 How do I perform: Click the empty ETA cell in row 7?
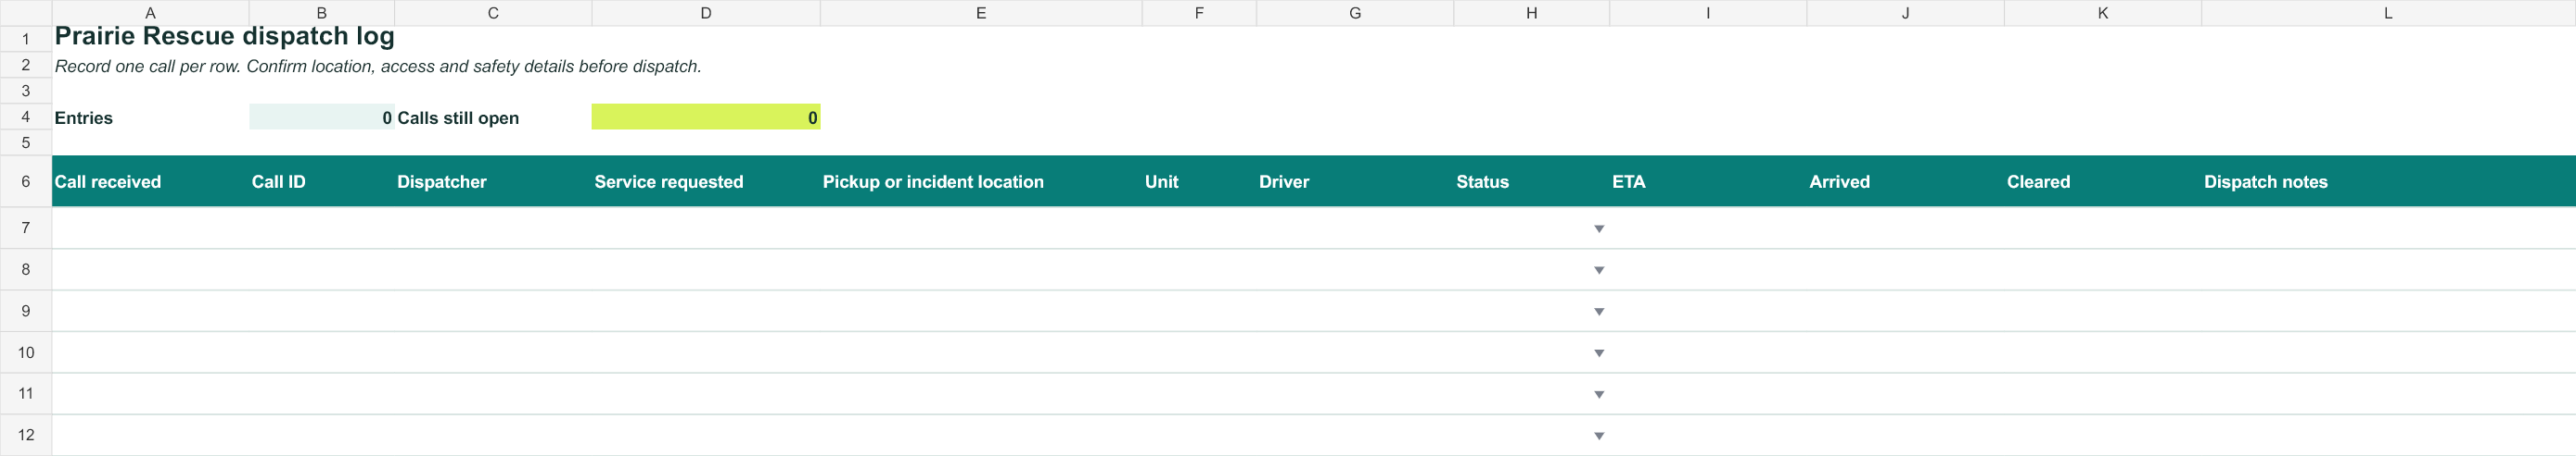1708,228
